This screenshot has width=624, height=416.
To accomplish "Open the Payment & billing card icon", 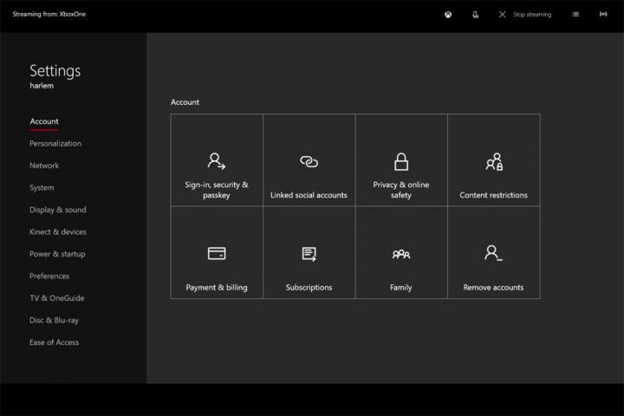I will tap(217, 253).
